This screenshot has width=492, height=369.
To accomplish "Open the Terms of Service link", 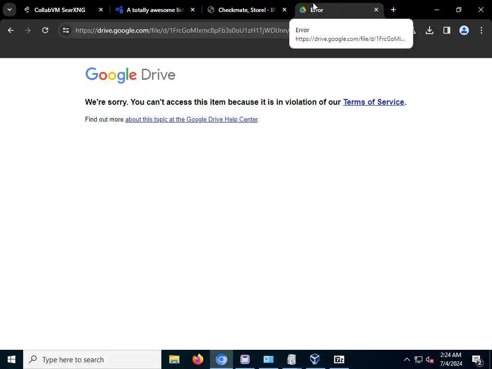I will pyautogui.click(x=373, y=102).
